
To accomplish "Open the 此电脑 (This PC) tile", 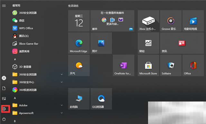I will click(x=79, y=99).
